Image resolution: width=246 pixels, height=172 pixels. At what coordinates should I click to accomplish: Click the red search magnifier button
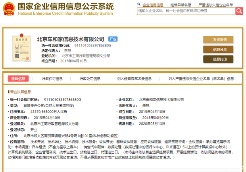pyautogui.click(x=239, y=11)
